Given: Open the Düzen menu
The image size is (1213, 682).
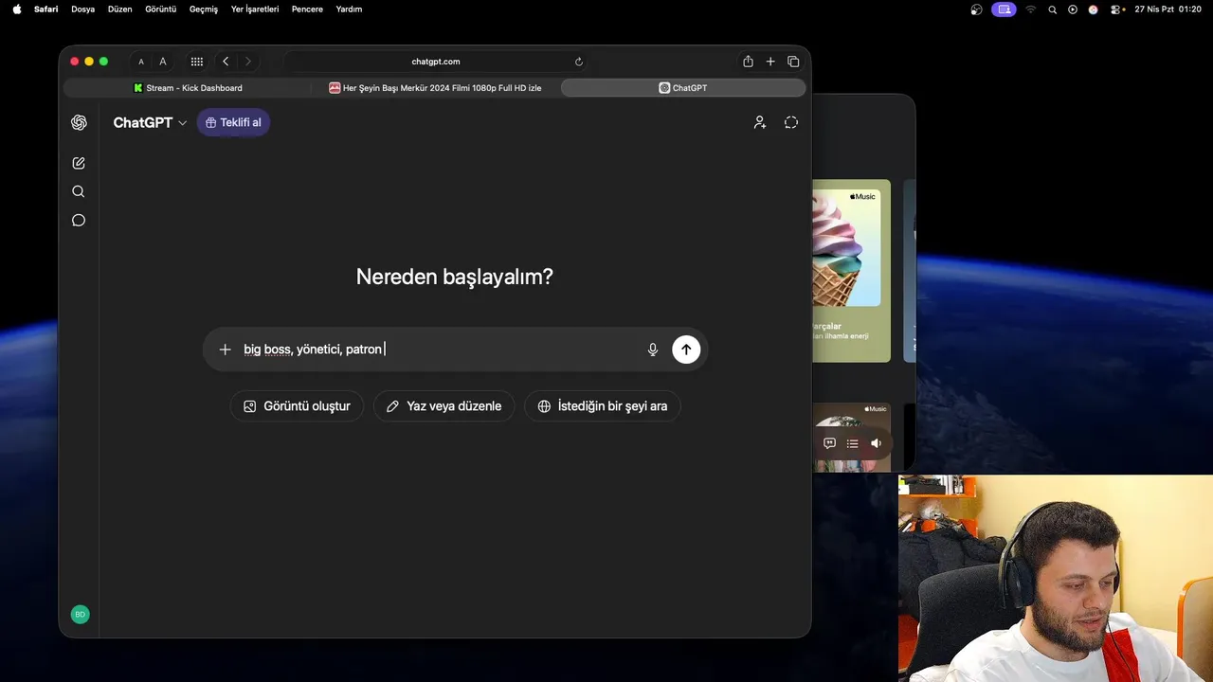Looking at the screenshot, I should [x=120, y=9].
